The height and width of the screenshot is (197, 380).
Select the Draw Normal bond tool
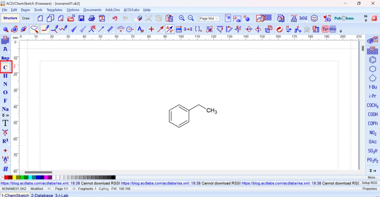coord(45,29)
